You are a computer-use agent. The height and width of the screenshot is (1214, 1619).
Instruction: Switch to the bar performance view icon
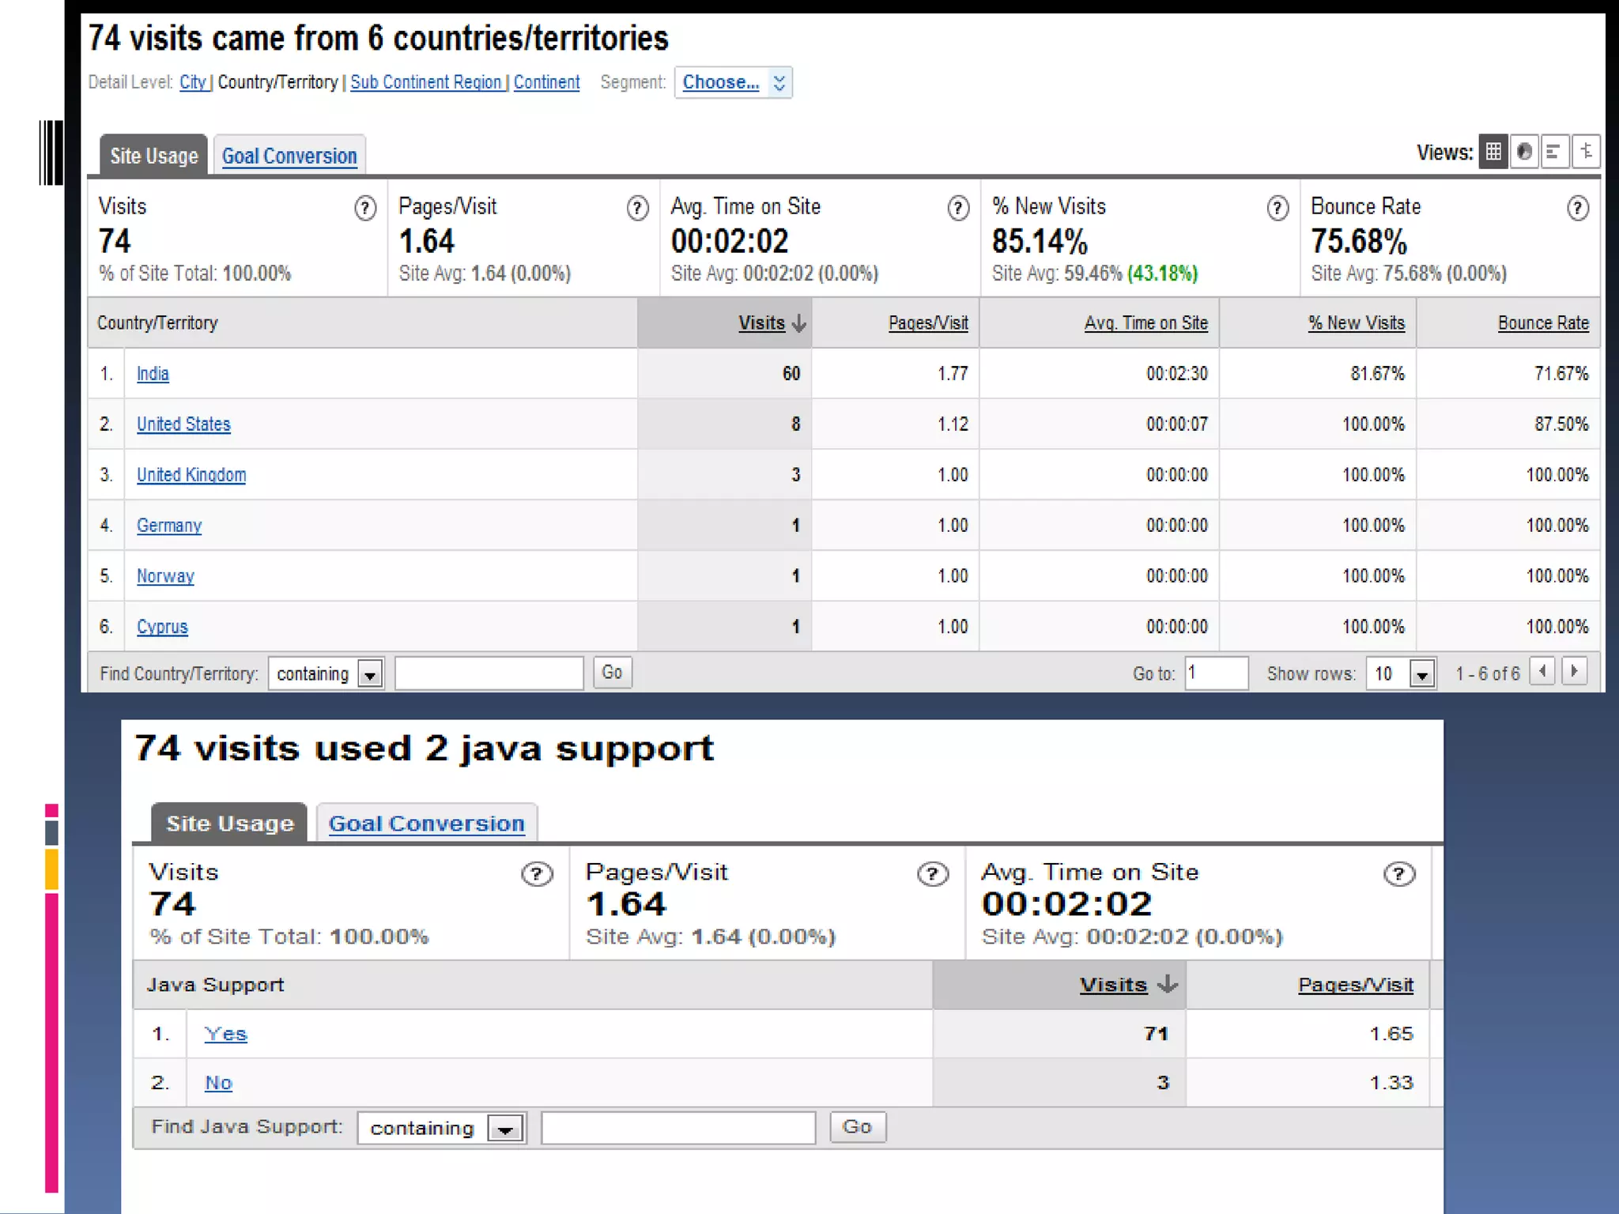1553,152
